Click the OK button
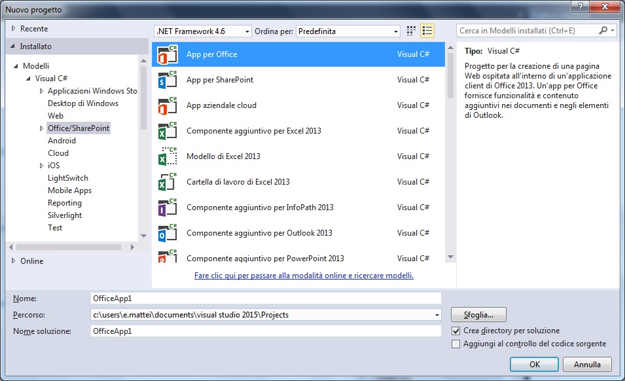Screen dimensions: 625x381 coord(535,364)
